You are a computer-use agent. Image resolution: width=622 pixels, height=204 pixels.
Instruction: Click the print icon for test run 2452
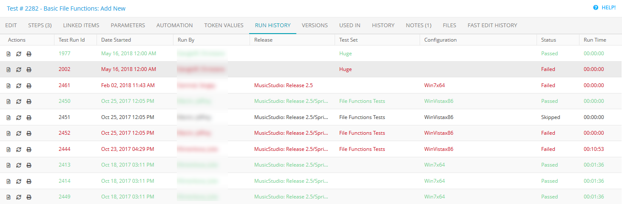click(29, 133)
